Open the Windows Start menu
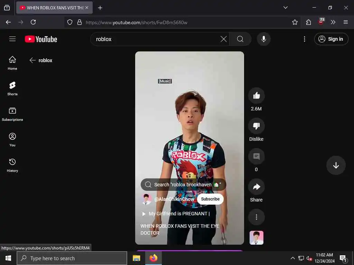Viewport: 354px width, 265px height. 8,258
